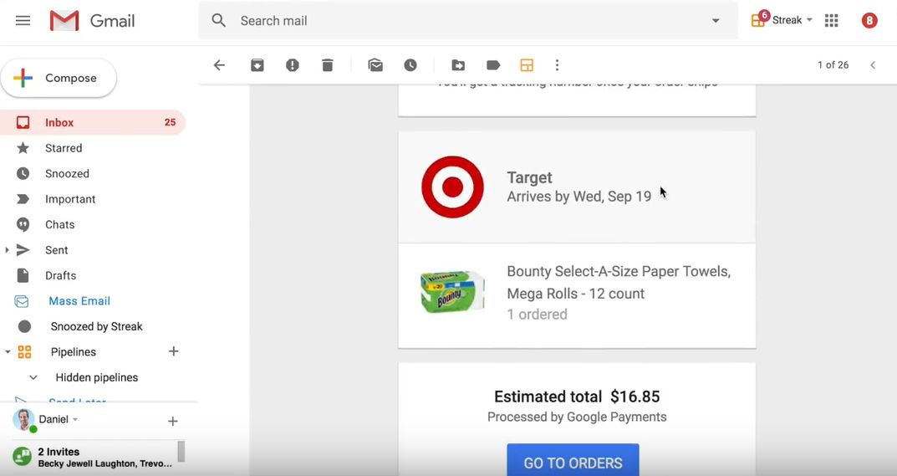The width and height of the screenshot is (897, 476).
Task: Open the main menu hamburger icon
Action: tap(23, 21)
